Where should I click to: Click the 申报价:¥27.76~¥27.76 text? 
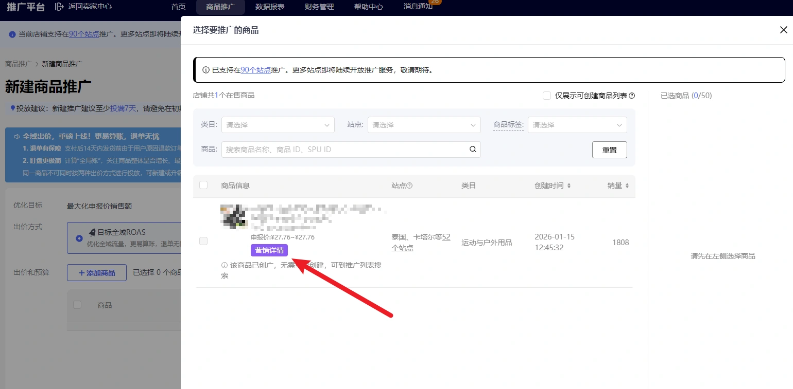[283, 237]
